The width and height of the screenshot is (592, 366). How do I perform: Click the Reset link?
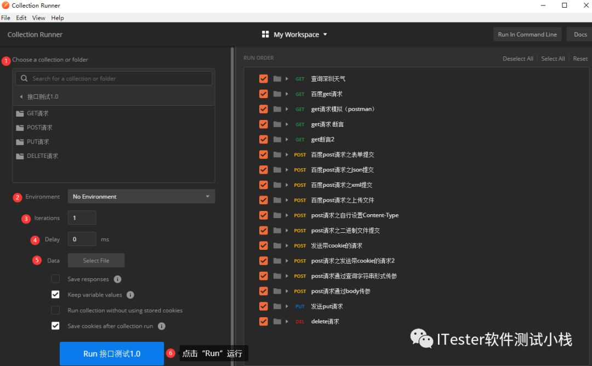tap(580, 59)
